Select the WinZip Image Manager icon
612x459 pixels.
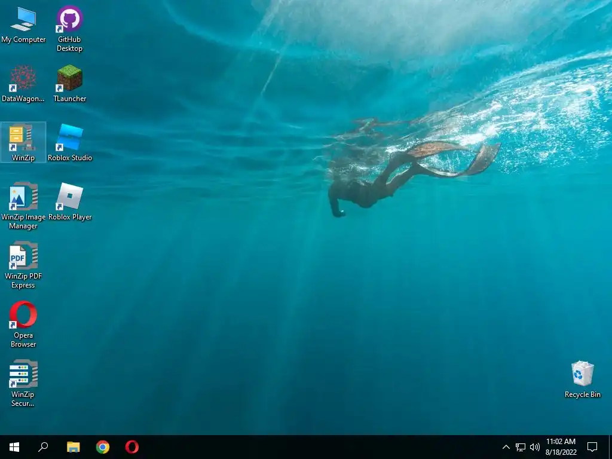(23, 196)
